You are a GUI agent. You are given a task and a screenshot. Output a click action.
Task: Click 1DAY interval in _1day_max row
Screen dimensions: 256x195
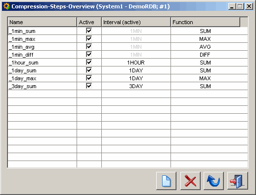coord(136,78)
